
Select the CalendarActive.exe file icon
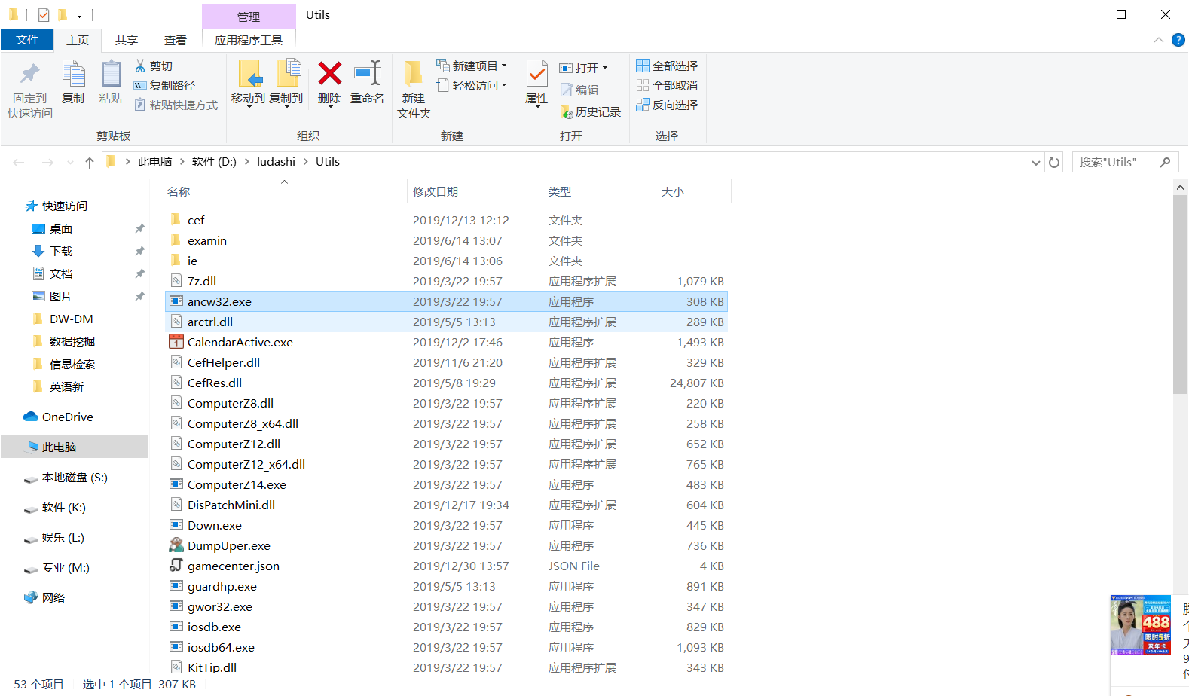[176, 342]
